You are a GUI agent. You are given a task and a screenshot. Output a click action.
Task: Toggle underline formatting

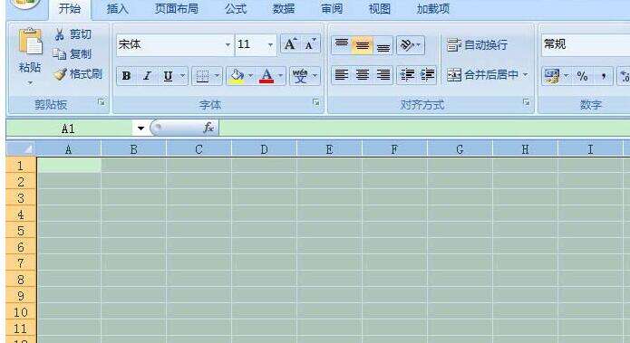(x=168, y=76)
